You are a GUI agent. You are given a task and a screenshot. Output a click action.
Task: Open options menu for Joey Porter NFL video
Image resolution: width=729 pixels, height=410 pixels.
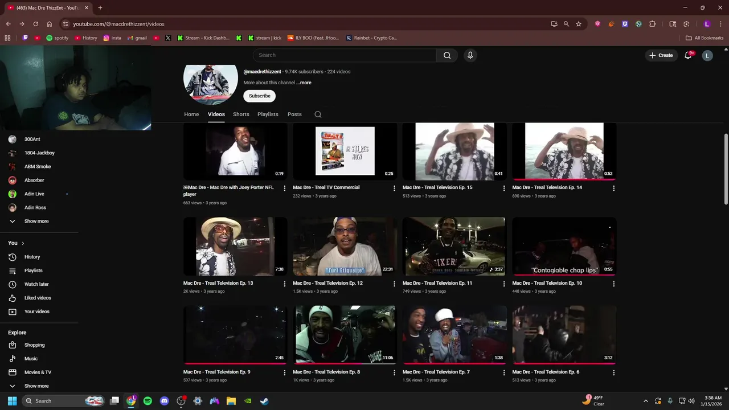coord(285,188)
